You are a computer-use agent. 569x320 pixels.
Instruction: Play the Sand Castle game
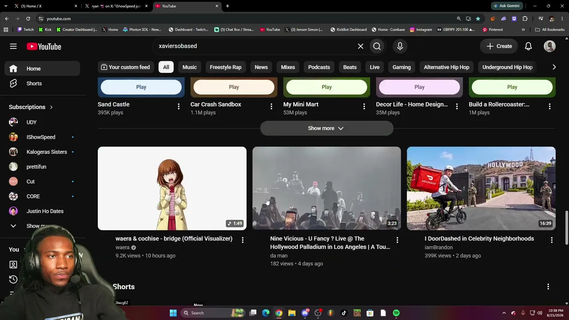[141, 87]
